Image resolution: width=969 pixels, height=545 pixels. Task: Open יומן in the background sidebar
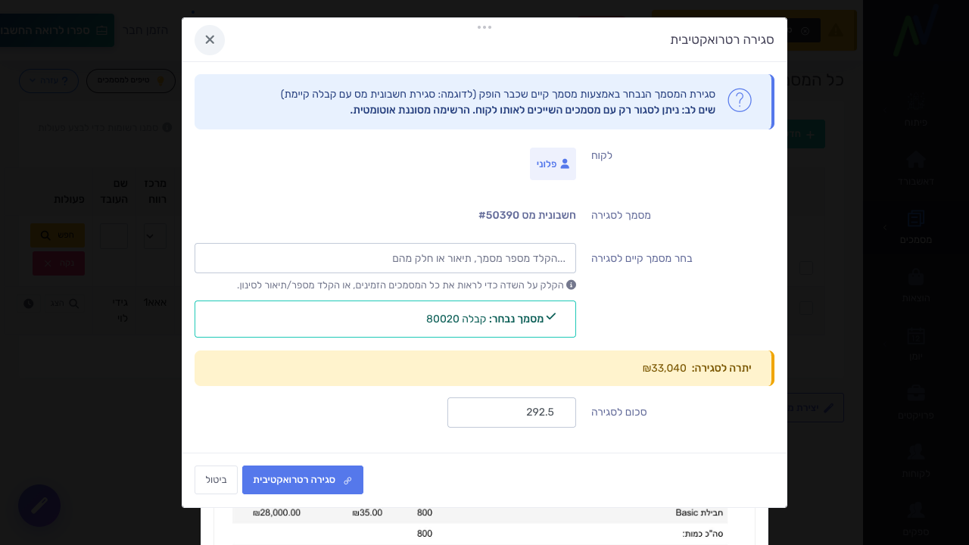tap(916, 345)
